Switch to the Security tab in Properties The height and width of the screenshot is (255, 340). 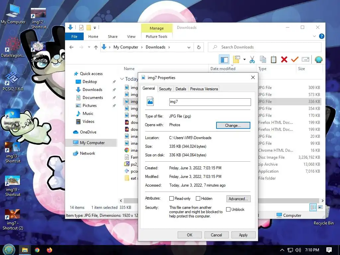pyautogui.click(x=165, y=89)
